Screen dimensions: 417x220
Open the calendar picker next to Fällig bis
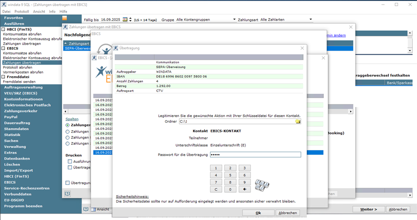pyautogui.click(x=125, y=20)
